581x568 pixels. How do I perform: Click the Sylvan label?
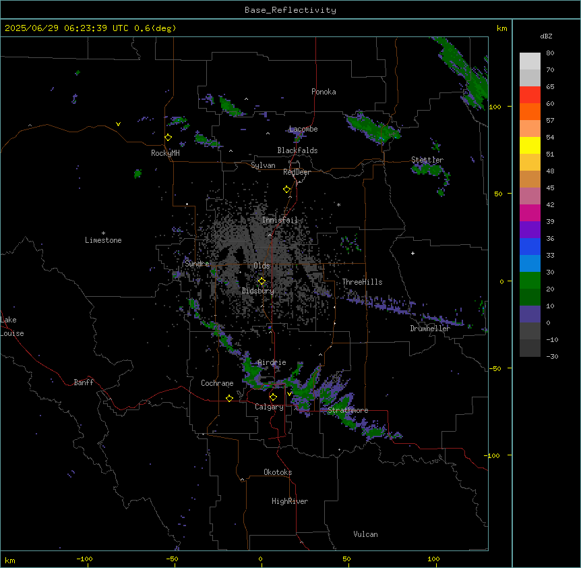click(x=263, y=165)
